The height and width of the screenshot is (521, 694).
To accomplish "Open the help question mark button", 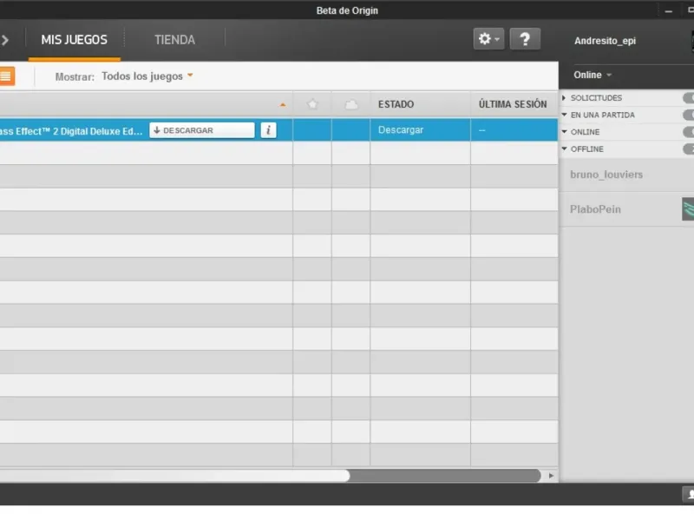I will [x=525, y=39].
